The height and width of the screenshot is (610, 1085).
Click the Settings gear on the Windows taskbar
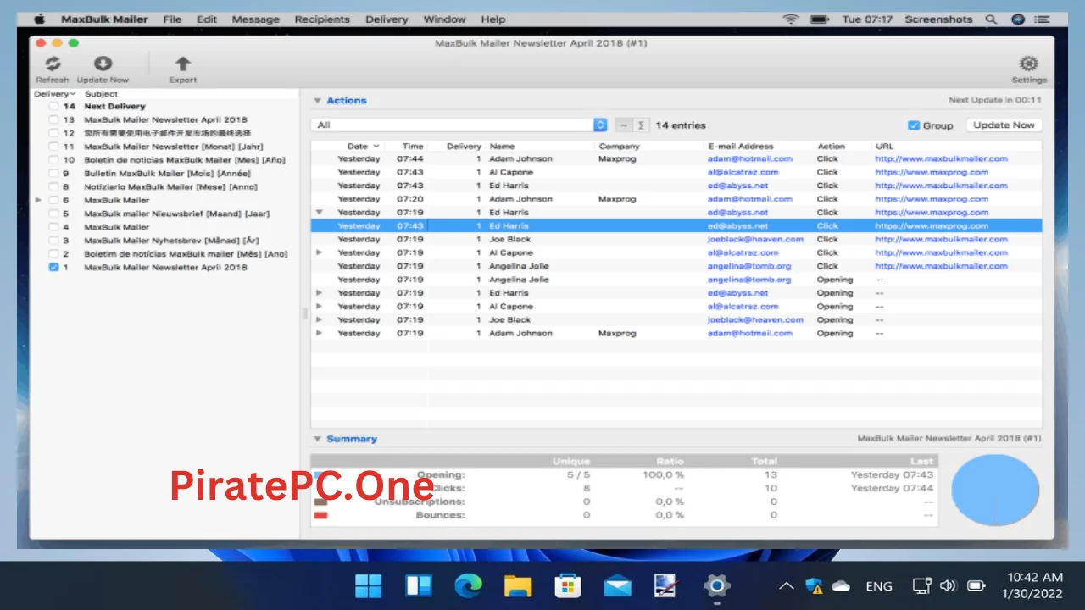point(716,585)
